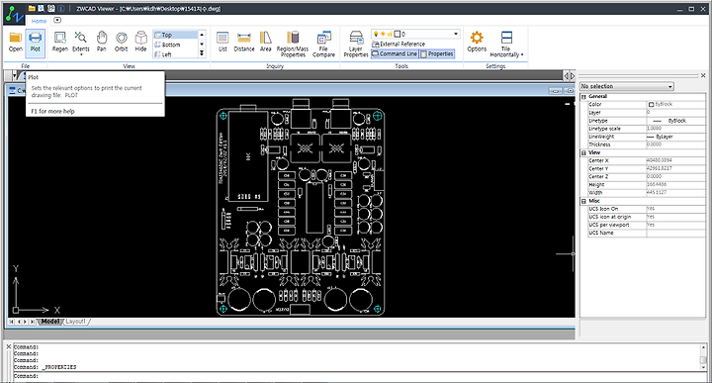Click the UCS icon On value
Image resolution: width=712 pixels, height=383 pixels.
coord(675,209)
